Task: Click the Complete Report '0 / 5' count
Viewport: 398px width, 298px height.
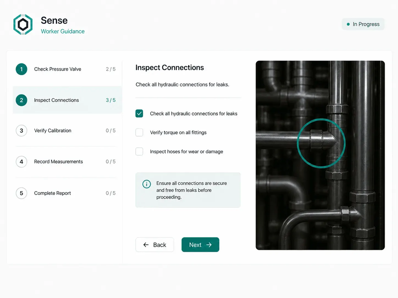Action: point(111,193)
